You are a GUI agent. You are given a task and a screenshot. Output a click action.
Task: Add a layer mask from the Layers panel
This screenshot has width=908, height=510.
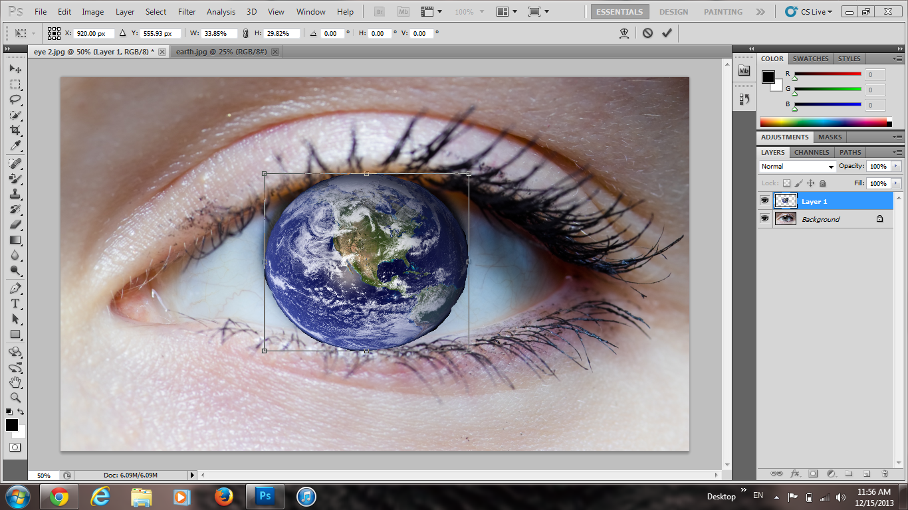click(x=812, y=473)
